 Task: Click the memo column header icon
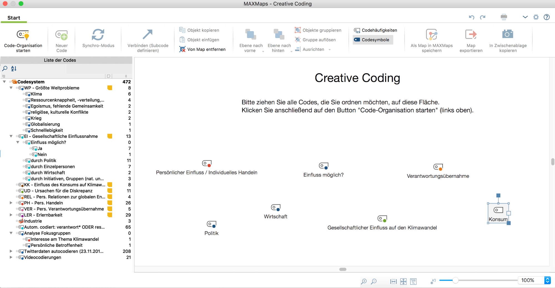tap(109, 76)
